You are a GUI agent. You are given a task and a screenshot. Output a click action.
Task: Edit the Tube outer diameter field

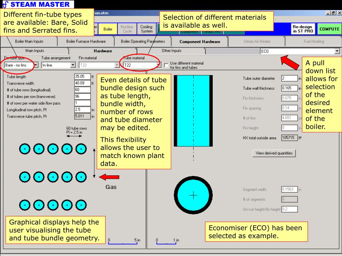pyautogui.click(x=290, y=78)
